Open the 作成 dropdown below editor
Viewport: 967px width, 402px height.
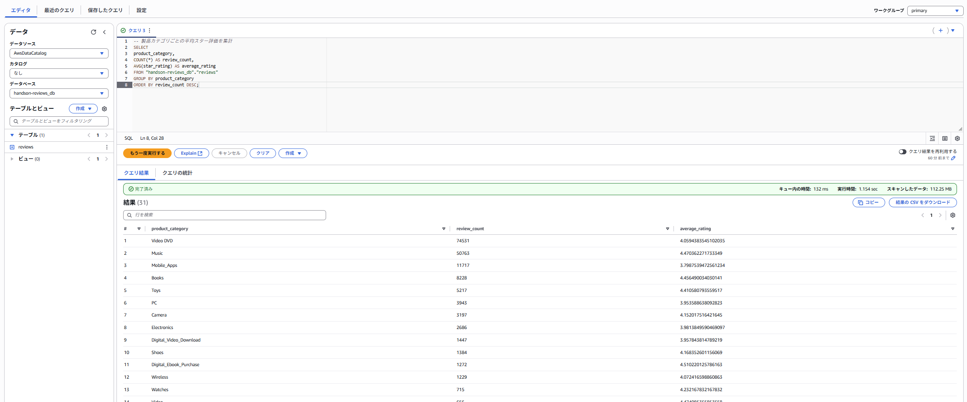tap(293, 153)
